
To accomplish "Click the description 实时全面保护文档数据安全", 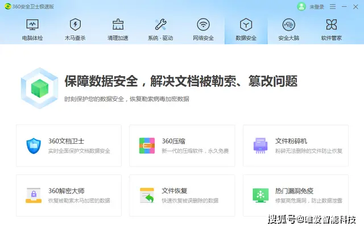I will [79, 151].
